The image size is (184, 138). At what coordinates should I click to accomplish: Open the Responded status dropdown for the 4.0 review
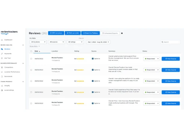click(x=152, y=70)
